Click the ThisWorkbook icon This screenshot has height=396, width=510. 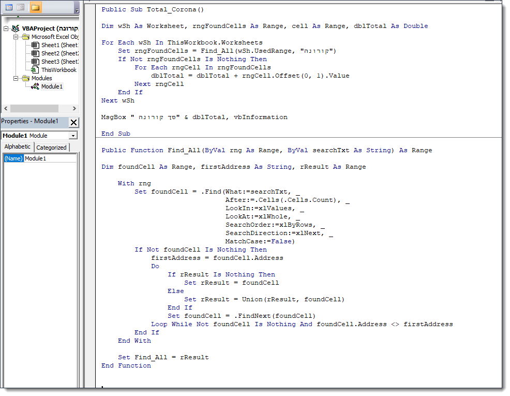[35, 70]
